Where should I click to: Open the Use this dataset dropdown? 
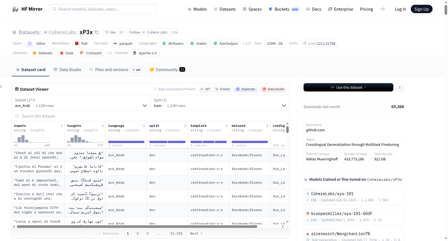click(348, 87)
